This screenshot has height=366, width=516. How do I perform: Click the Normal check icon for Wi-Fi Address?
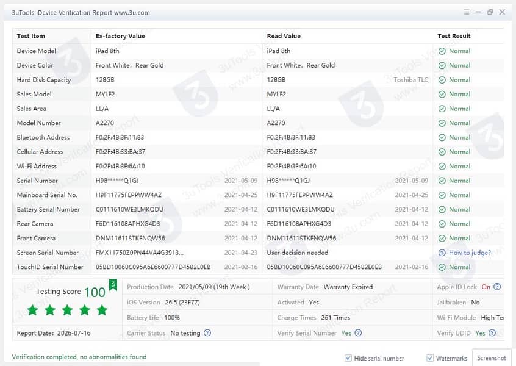pyautogui.click(x=442, y=166)
